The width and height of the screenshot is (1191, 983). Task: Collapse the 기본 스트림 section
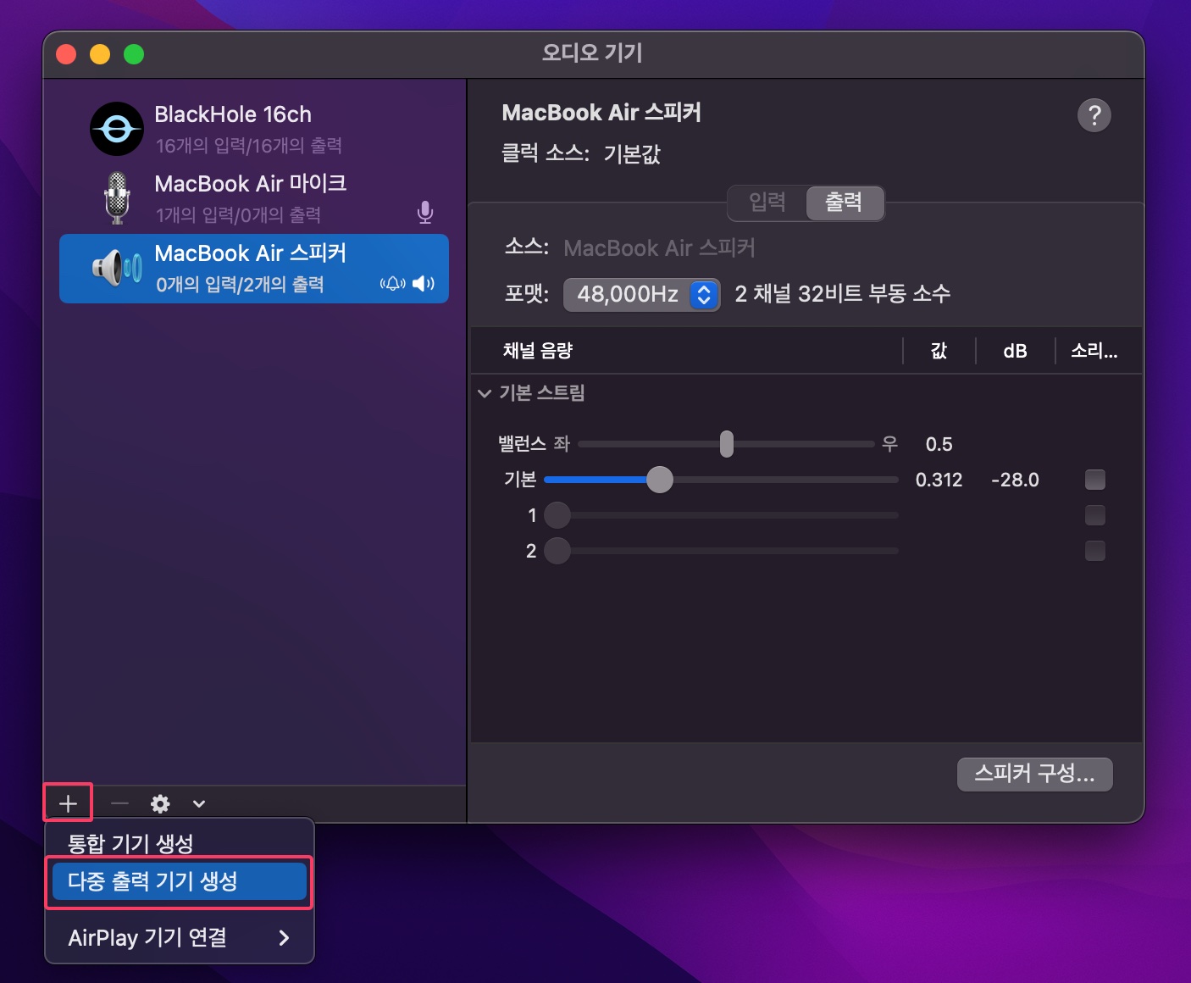point(485,393)
